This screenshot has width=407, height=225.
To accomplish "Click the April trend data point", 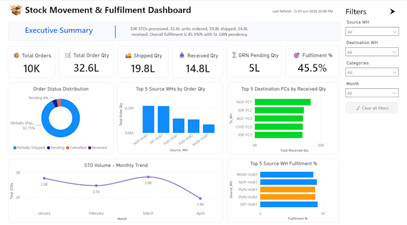I will tap(201, 199).
